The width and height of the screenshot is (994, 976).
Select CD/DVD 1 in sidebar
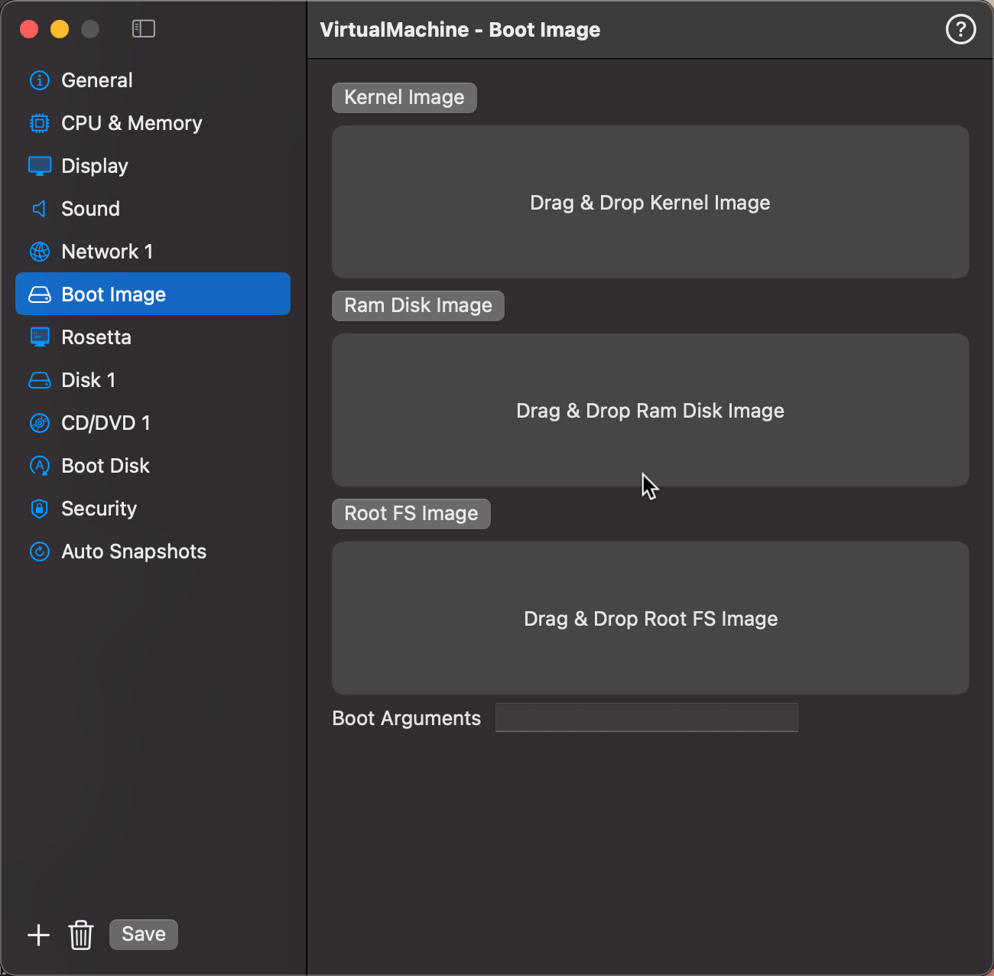tap(106, 423)
